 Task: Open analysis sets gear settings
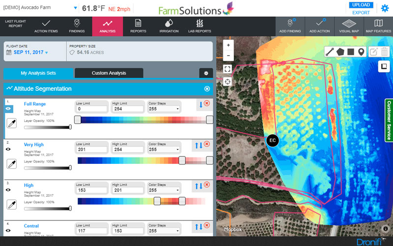point(206,73)
